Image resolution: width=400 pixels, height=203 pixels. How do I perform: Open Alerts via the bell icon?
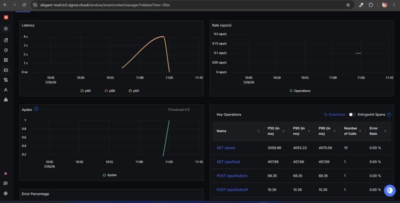[x=6, y=50]
